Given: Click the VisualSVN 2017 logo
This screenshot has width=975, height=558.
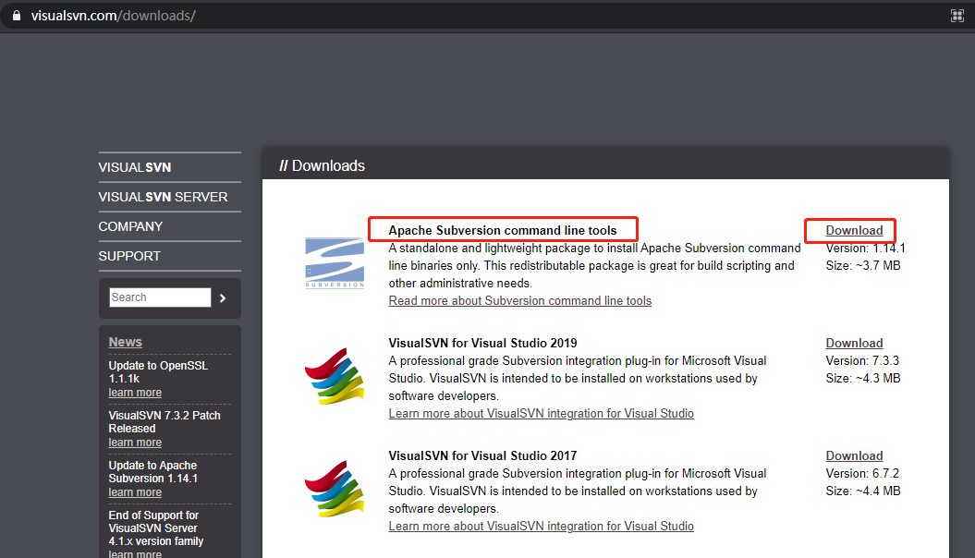Looking at the screenshot, I should [x=335, y=489].
